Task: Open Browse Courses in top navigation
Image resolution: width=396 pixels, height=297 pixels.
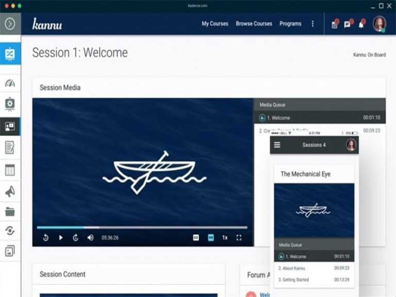Action: [x=254, y=24]
